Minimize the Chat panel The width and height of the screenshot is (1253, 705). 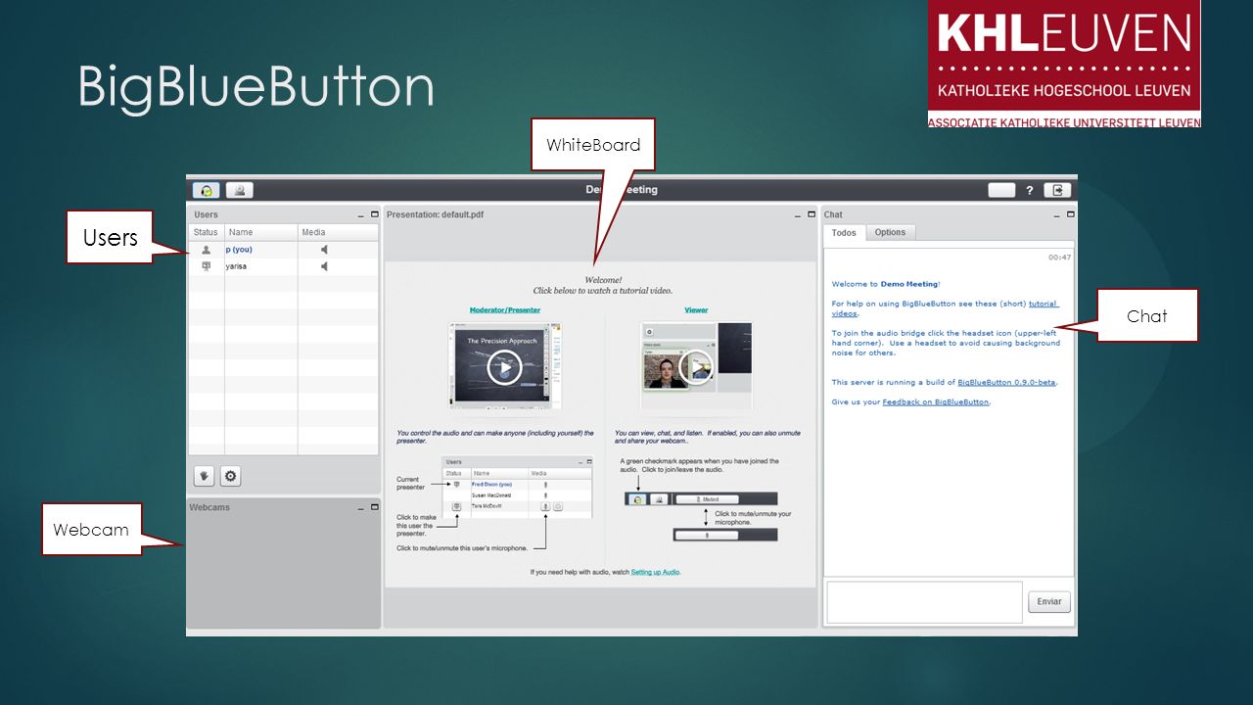click(1056, 214)
